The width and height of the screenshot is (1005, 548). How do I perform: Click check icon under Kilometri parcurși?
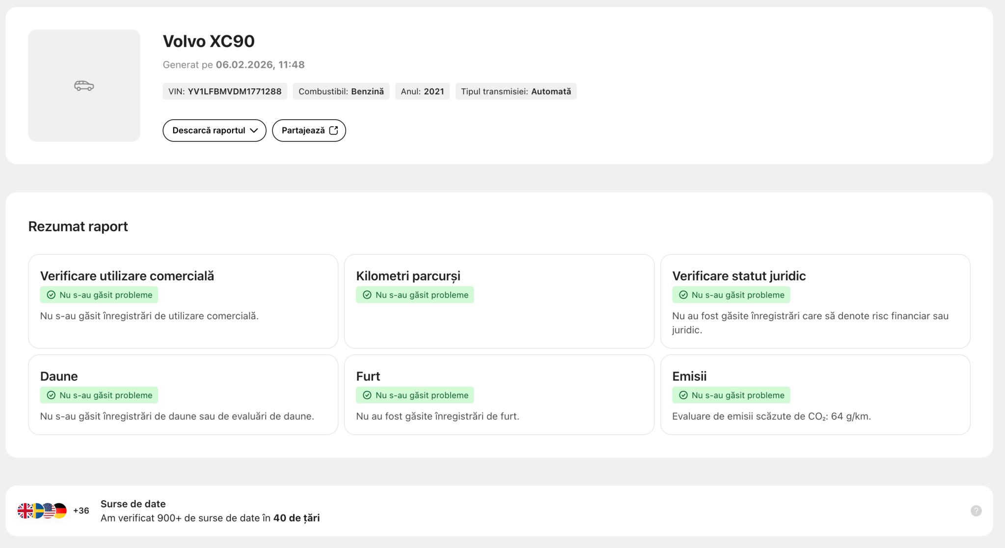[x=367, y=295]
